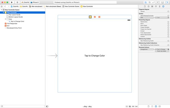This screenshot has width=170, height=108.
Task: Click Exit icon on scene dock
Action: click(99, 17)
